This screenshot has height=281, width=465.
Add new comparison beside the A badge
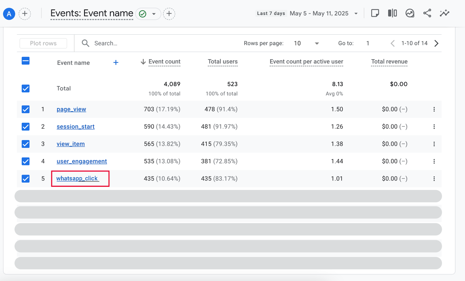(x=25, y=14)
